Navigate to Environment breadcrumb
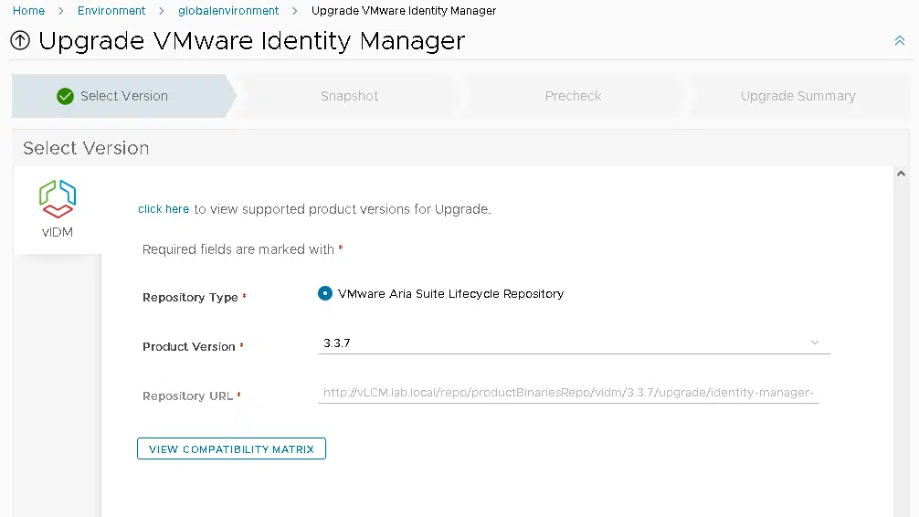 (x=111, y=11)
